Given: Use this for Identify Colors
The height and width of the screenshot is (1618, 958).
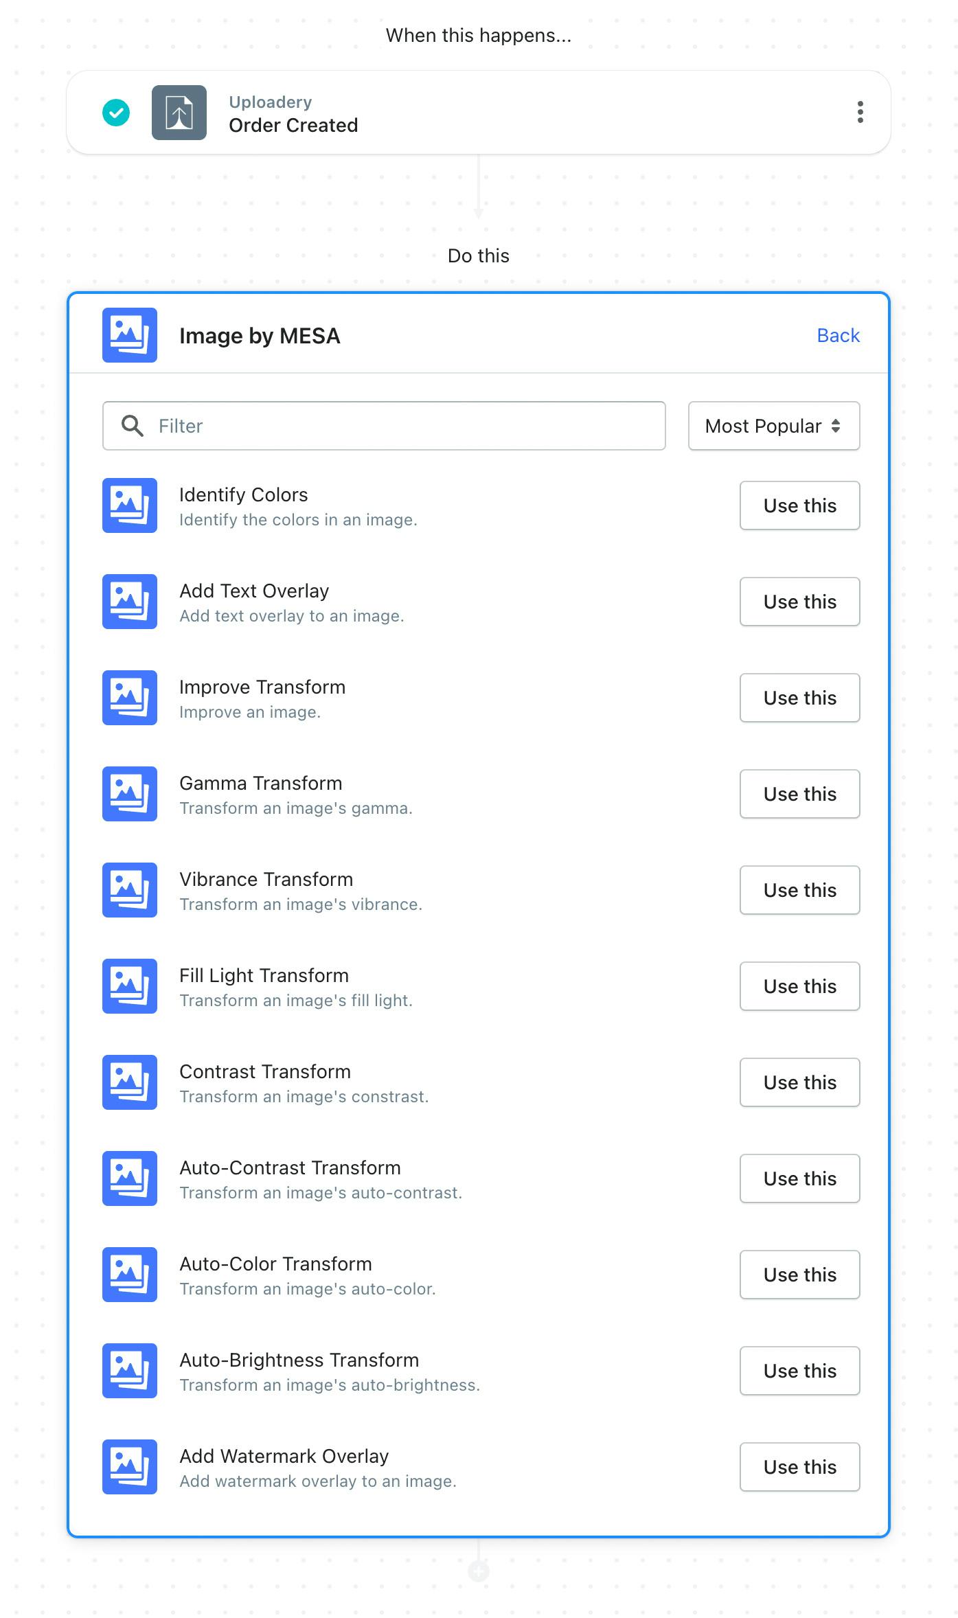Looking at the screenshot, I should (x=799, y=505).
